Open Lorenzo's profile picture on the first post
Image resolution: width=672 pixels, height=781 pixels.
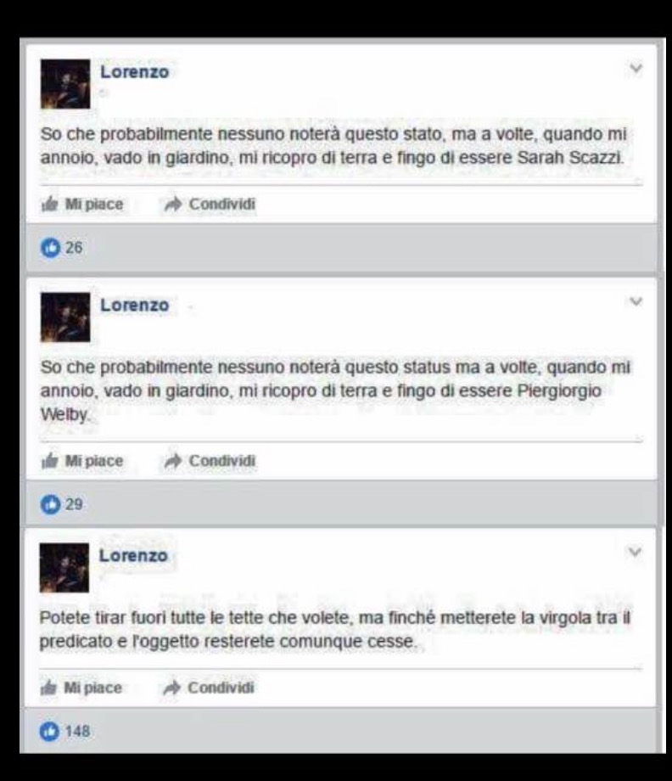[x=65, y=84]
